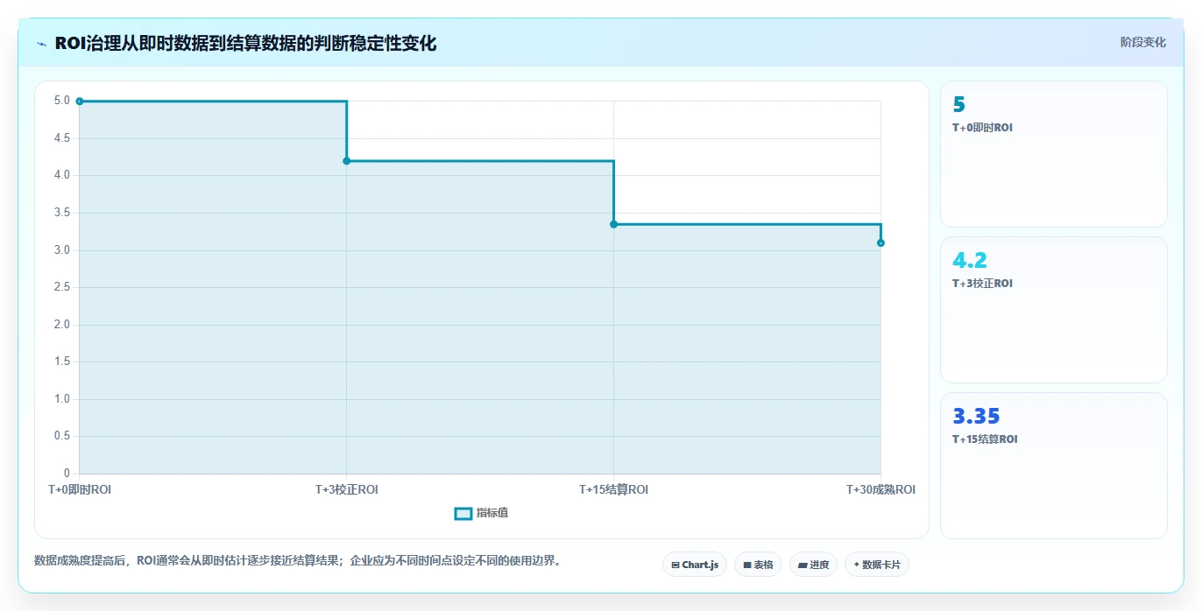
Task: Click the x-axis label T+3校正ROI
Action: tap(347, 490)
